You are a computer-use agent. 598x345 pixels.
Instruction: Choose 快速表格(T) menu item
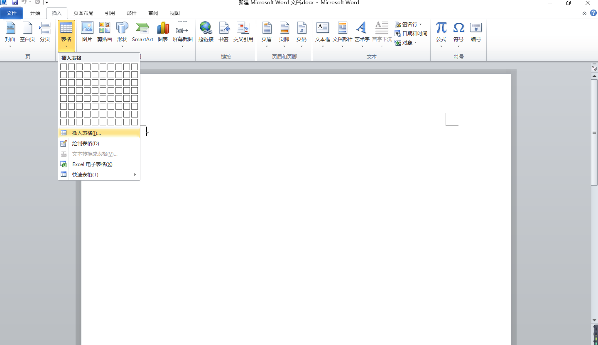[99, 174]
